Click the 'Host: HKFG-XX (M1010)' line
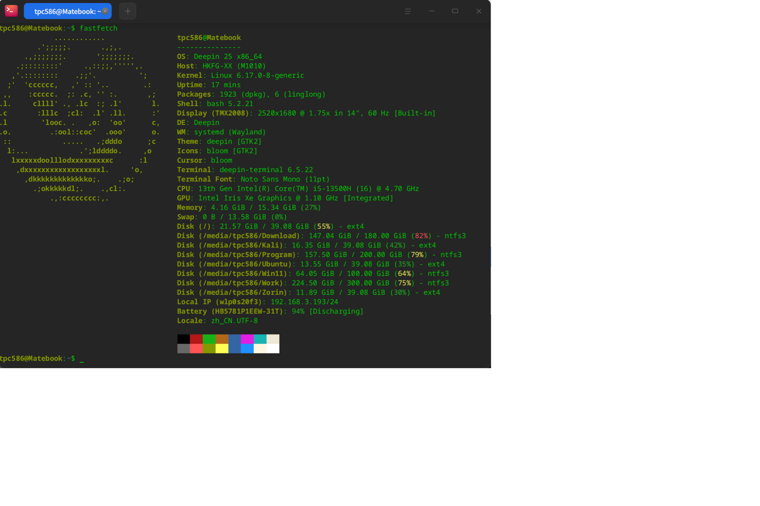760x506 pixels. [x=221, y=66]
